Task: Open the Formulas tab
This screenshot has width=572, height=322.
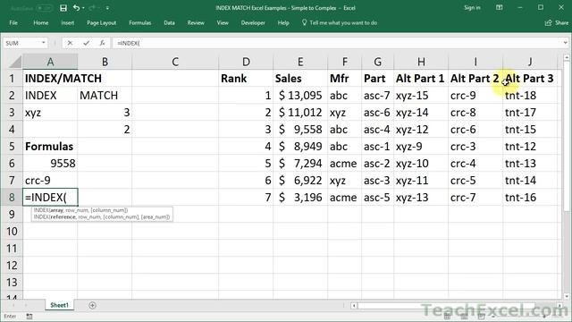Action: 140,22
